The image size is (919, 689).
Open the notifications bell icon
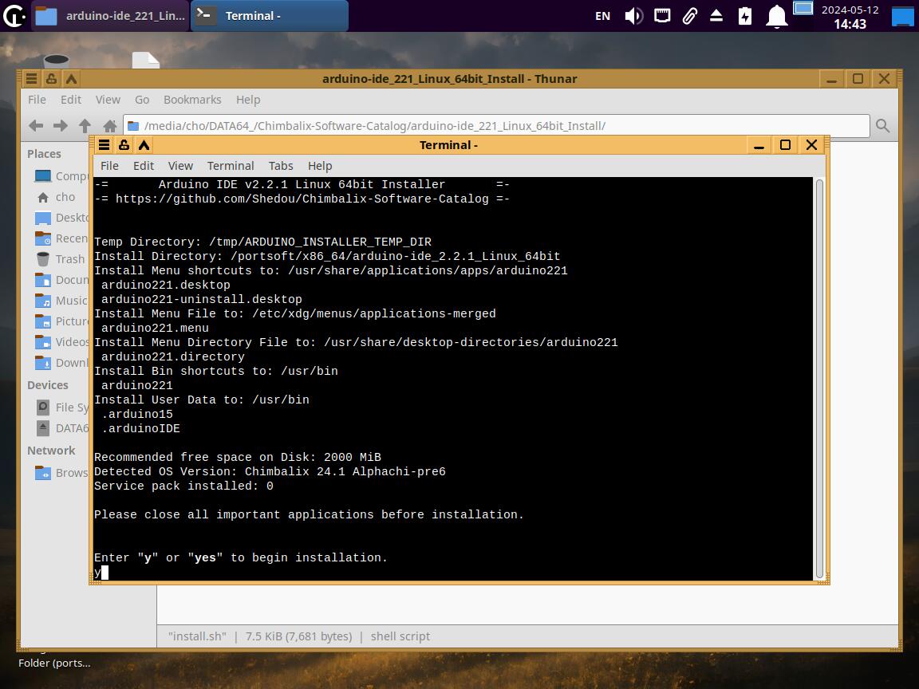pos(776,16)
